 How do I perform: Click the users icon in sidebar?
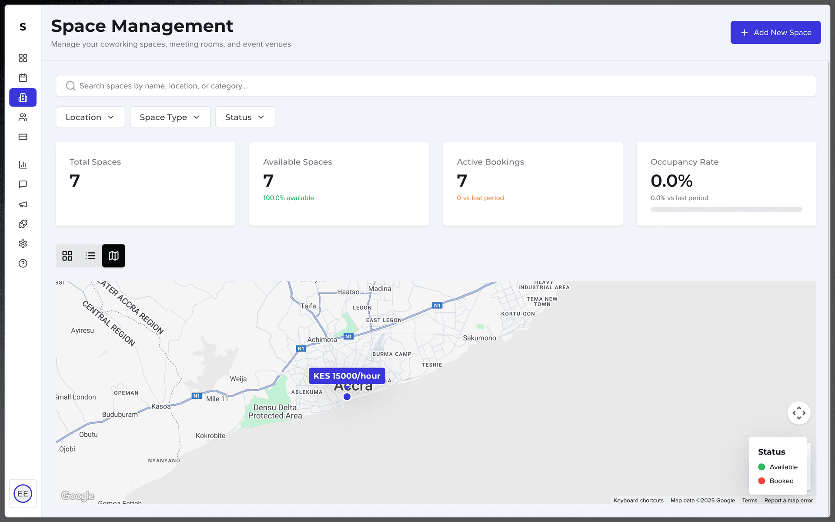[x=23, y=117]
